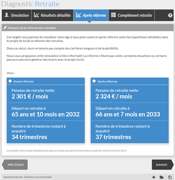The width and height of the screenshot is (175, 180).
Task: Click the '34 trimestres' value
Action: tap(29, 137)
